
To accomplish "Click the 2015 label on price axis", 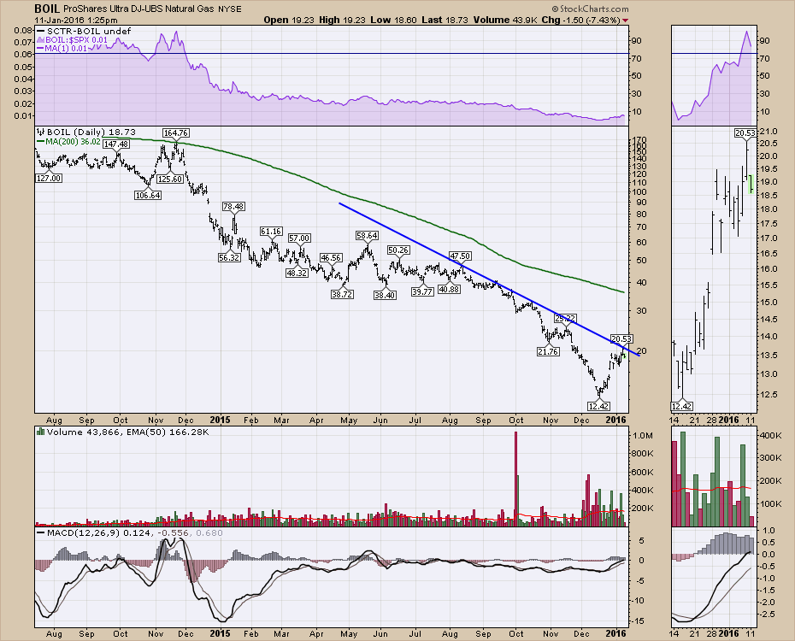I will pyautogui.click(x=220, y=420).
